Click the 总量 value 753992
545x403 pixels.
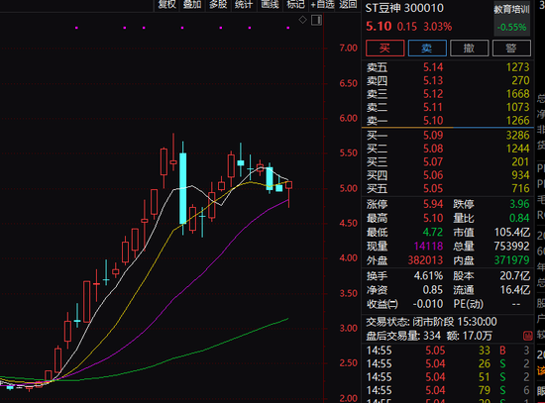[512, 247]
